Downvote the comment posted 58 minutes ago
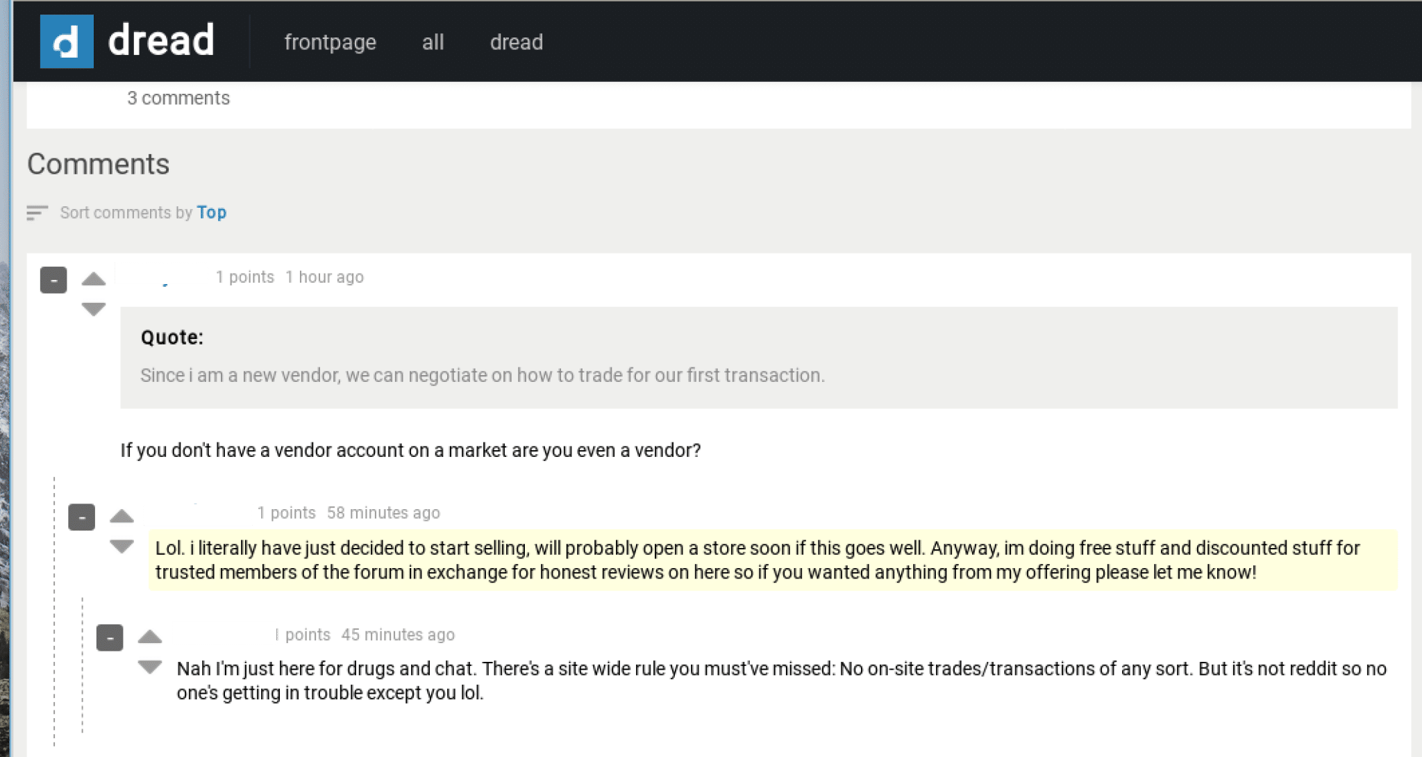This screenshot has height=757, width=1422. (x=122, y=547)
